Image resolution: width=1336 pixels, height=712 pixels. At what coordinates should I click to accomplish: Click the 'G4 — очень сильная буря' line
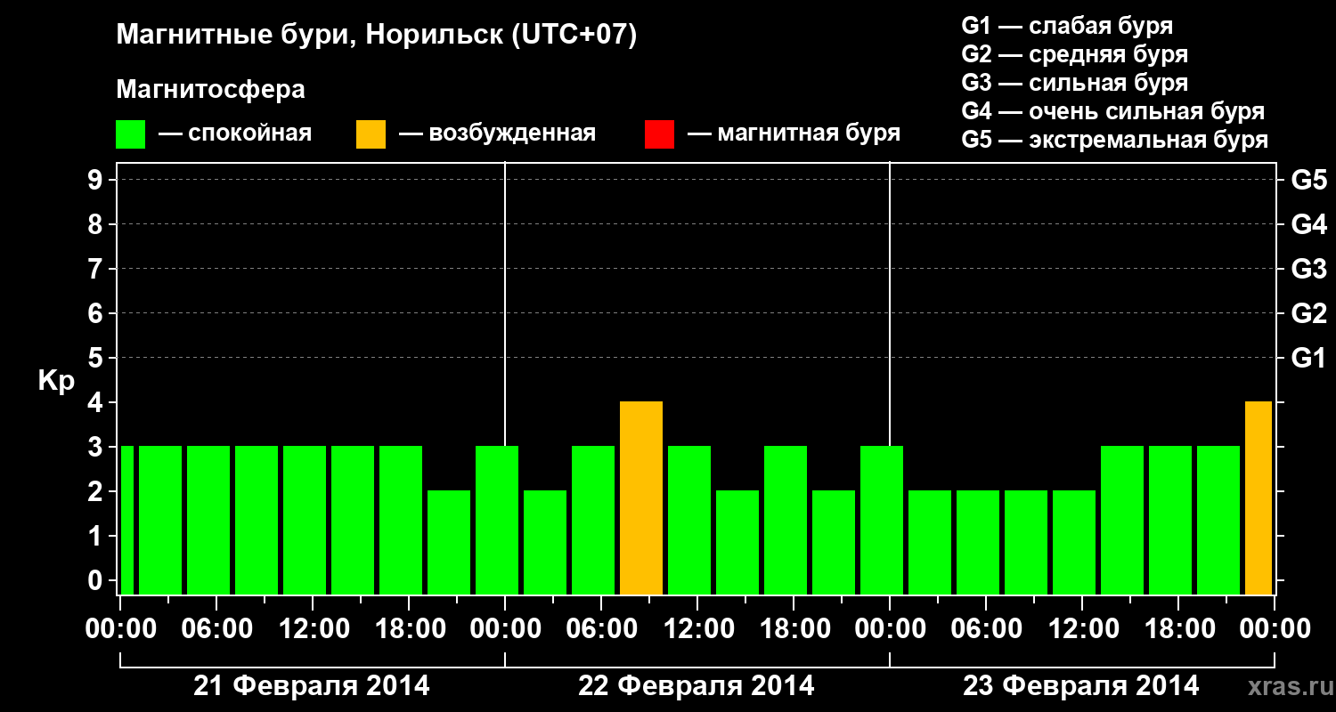click(1113, 111)
